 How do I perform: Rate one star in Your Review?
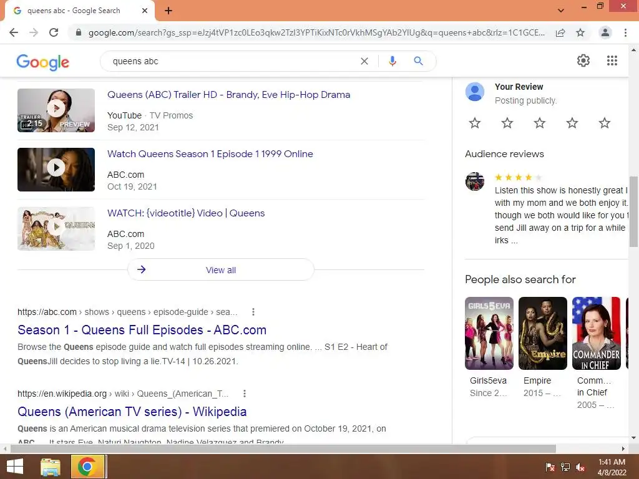(475, 123)
